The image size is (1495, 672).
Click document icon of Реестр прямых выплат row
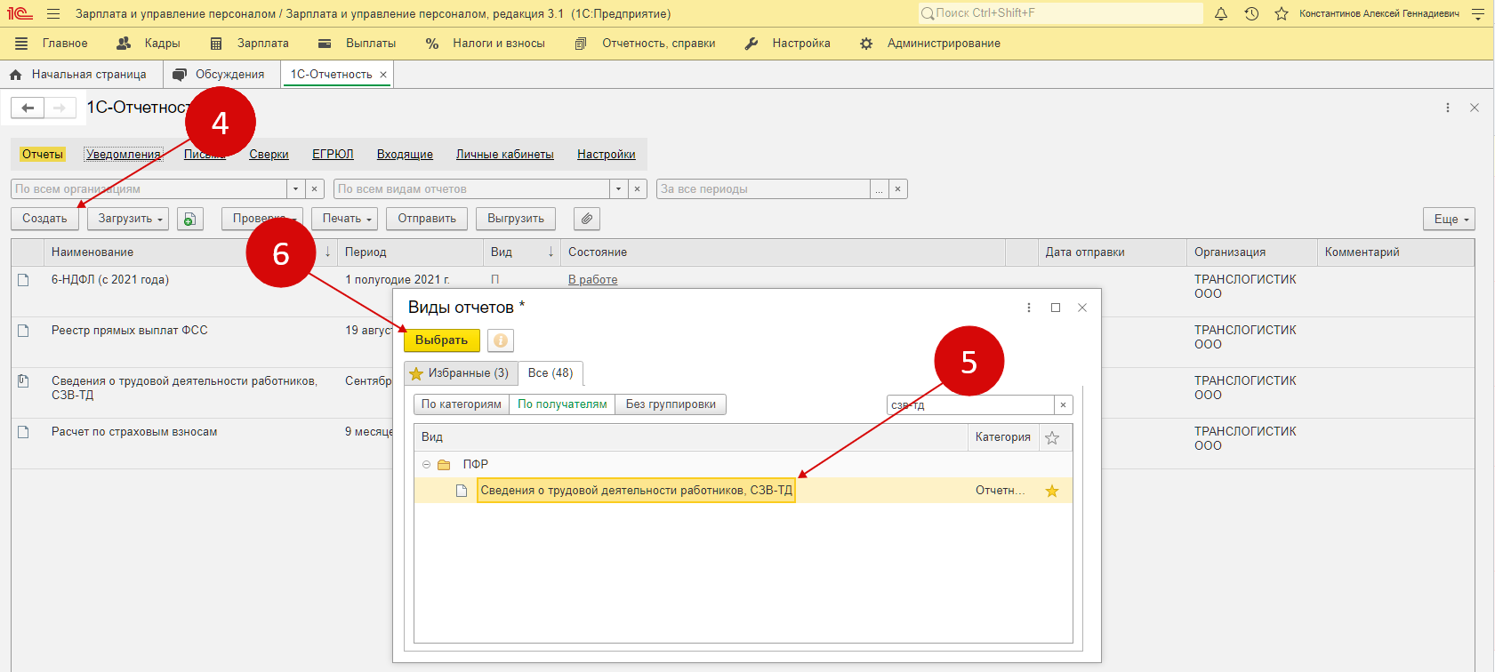[24, 331]
